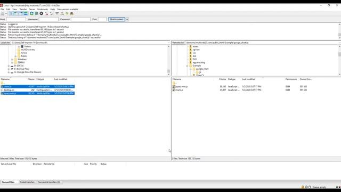Click the binoculars file search icon
This screenshot has height=192, width=341.
(71, 13)
